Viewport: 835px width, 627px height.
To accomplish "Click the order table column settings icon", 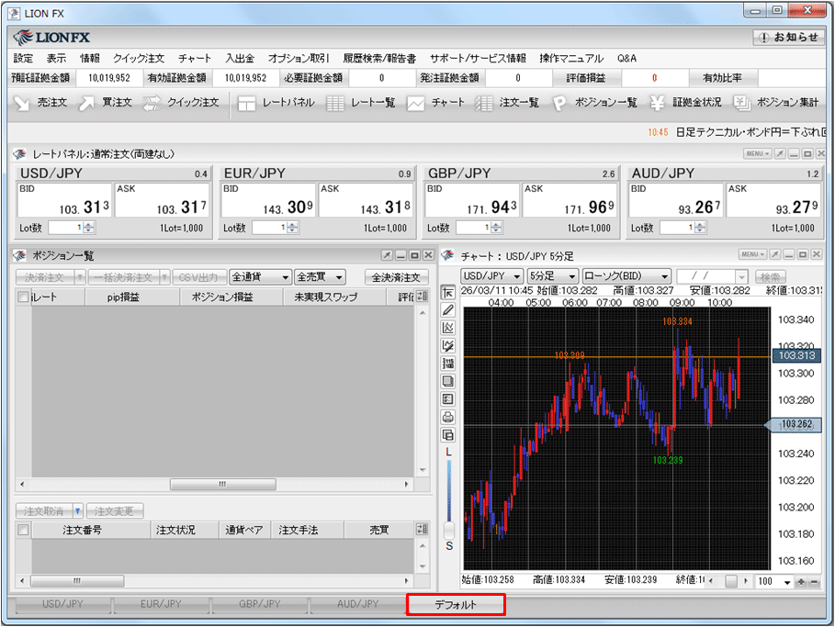I will click(422, 529).
